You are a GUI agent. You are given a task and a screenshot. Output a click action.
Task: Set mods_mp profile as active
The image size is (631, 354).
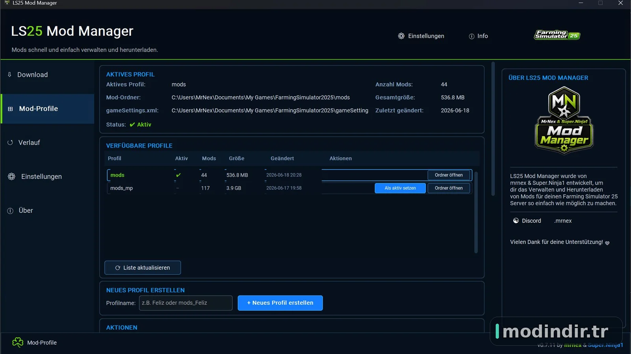coord(400,188)
